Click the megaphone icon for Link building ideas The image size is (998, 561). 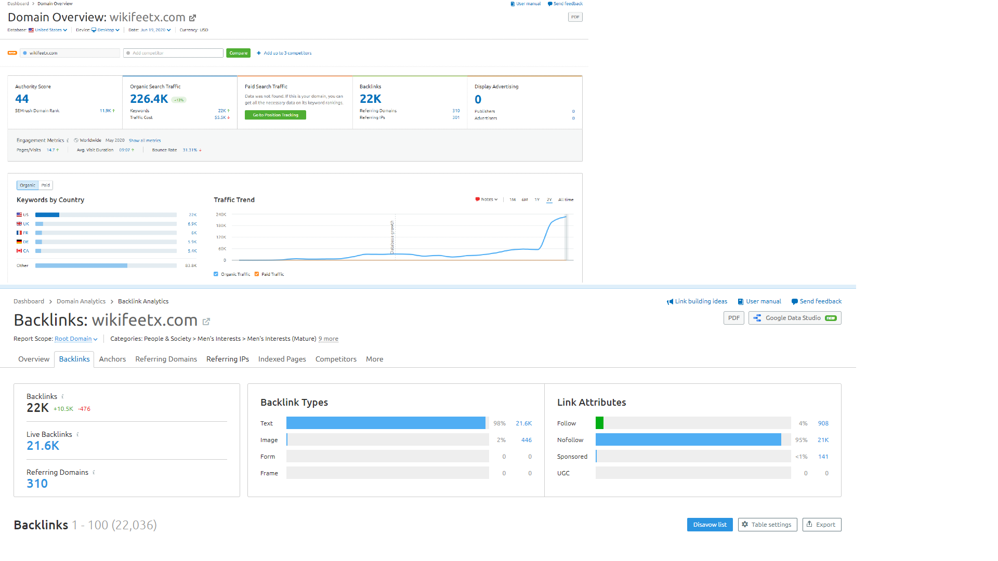(x=670, y=302)
